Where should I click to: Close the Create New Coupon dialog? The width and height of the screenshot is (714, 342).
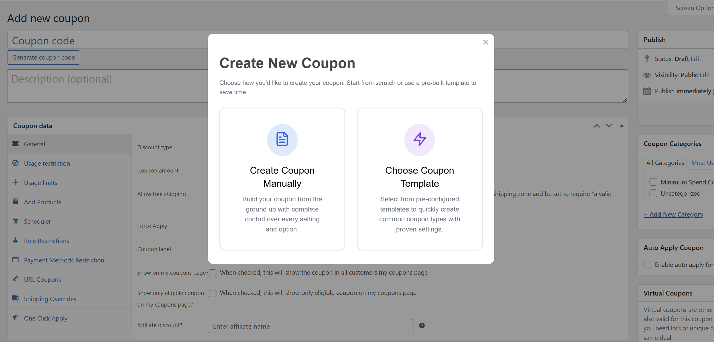(x=485, y=42)
